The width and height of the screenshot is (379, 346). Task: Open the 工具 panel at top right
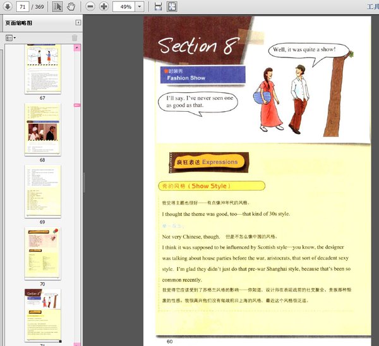pyautogui.click(x=372, y=7)
